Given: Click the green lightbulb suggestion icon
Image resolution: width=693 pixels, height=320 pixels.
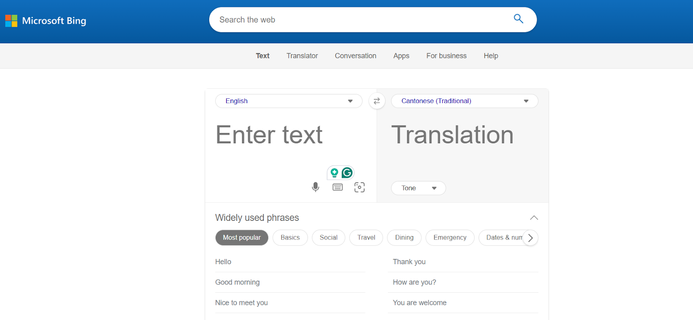Looking at the screenshot, I should (334, 173).
